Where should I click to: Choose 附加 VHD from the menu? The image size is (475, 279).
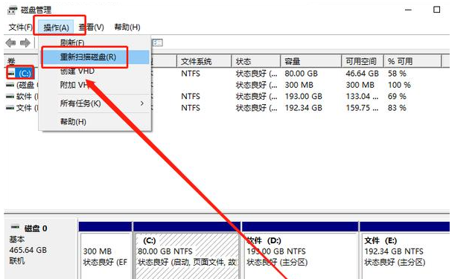[95, 85]
